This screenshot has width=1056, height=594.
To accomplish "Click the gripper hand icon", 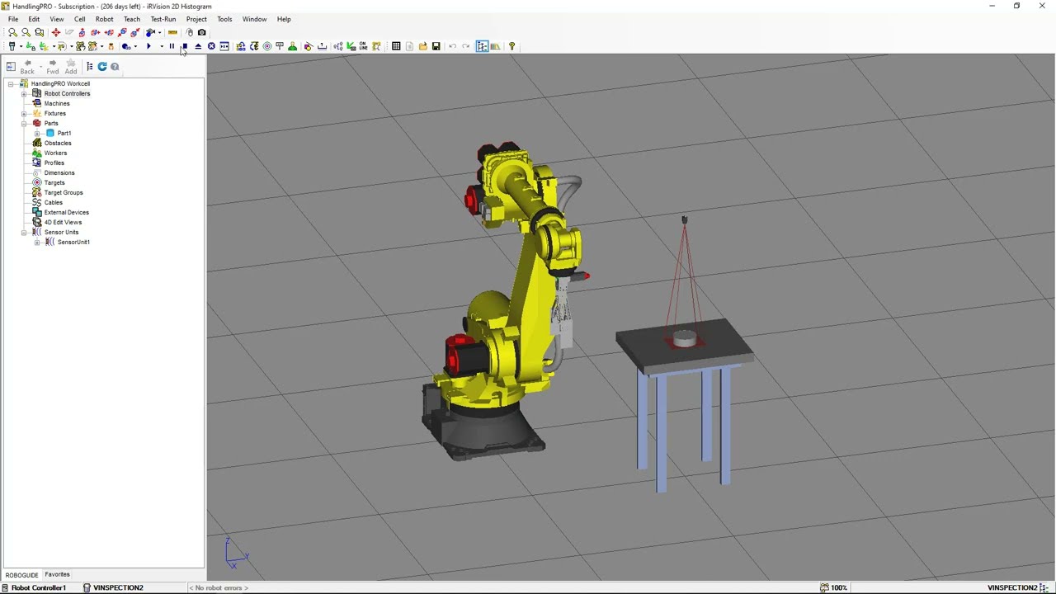I will [111, 46].
